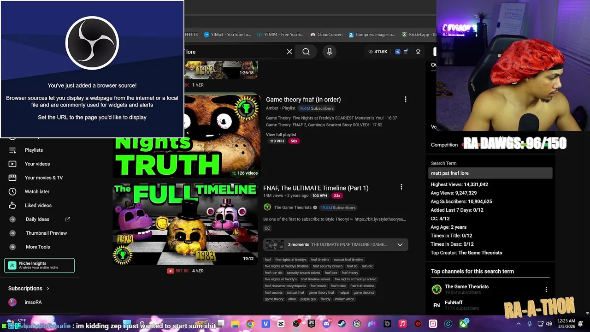Click the 'purple guy' tag
The width and height of the screenshot is (590, 332).
pyautogui.click(x=308, y=299)
